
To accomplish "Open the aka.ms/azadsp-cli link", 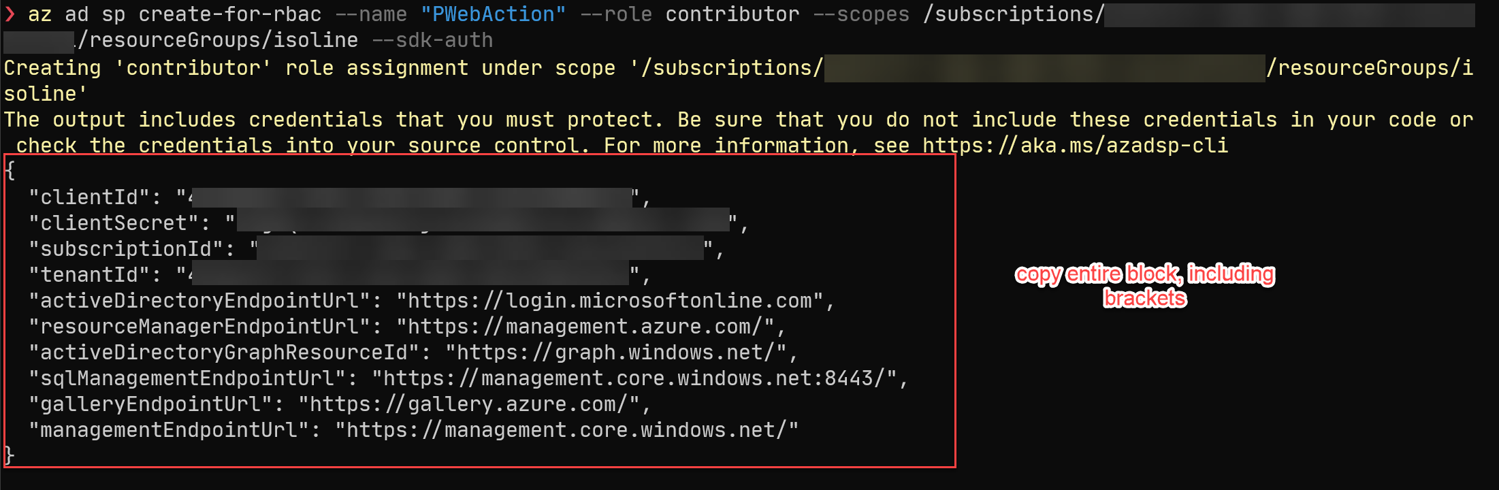I will click(1075, 146).
